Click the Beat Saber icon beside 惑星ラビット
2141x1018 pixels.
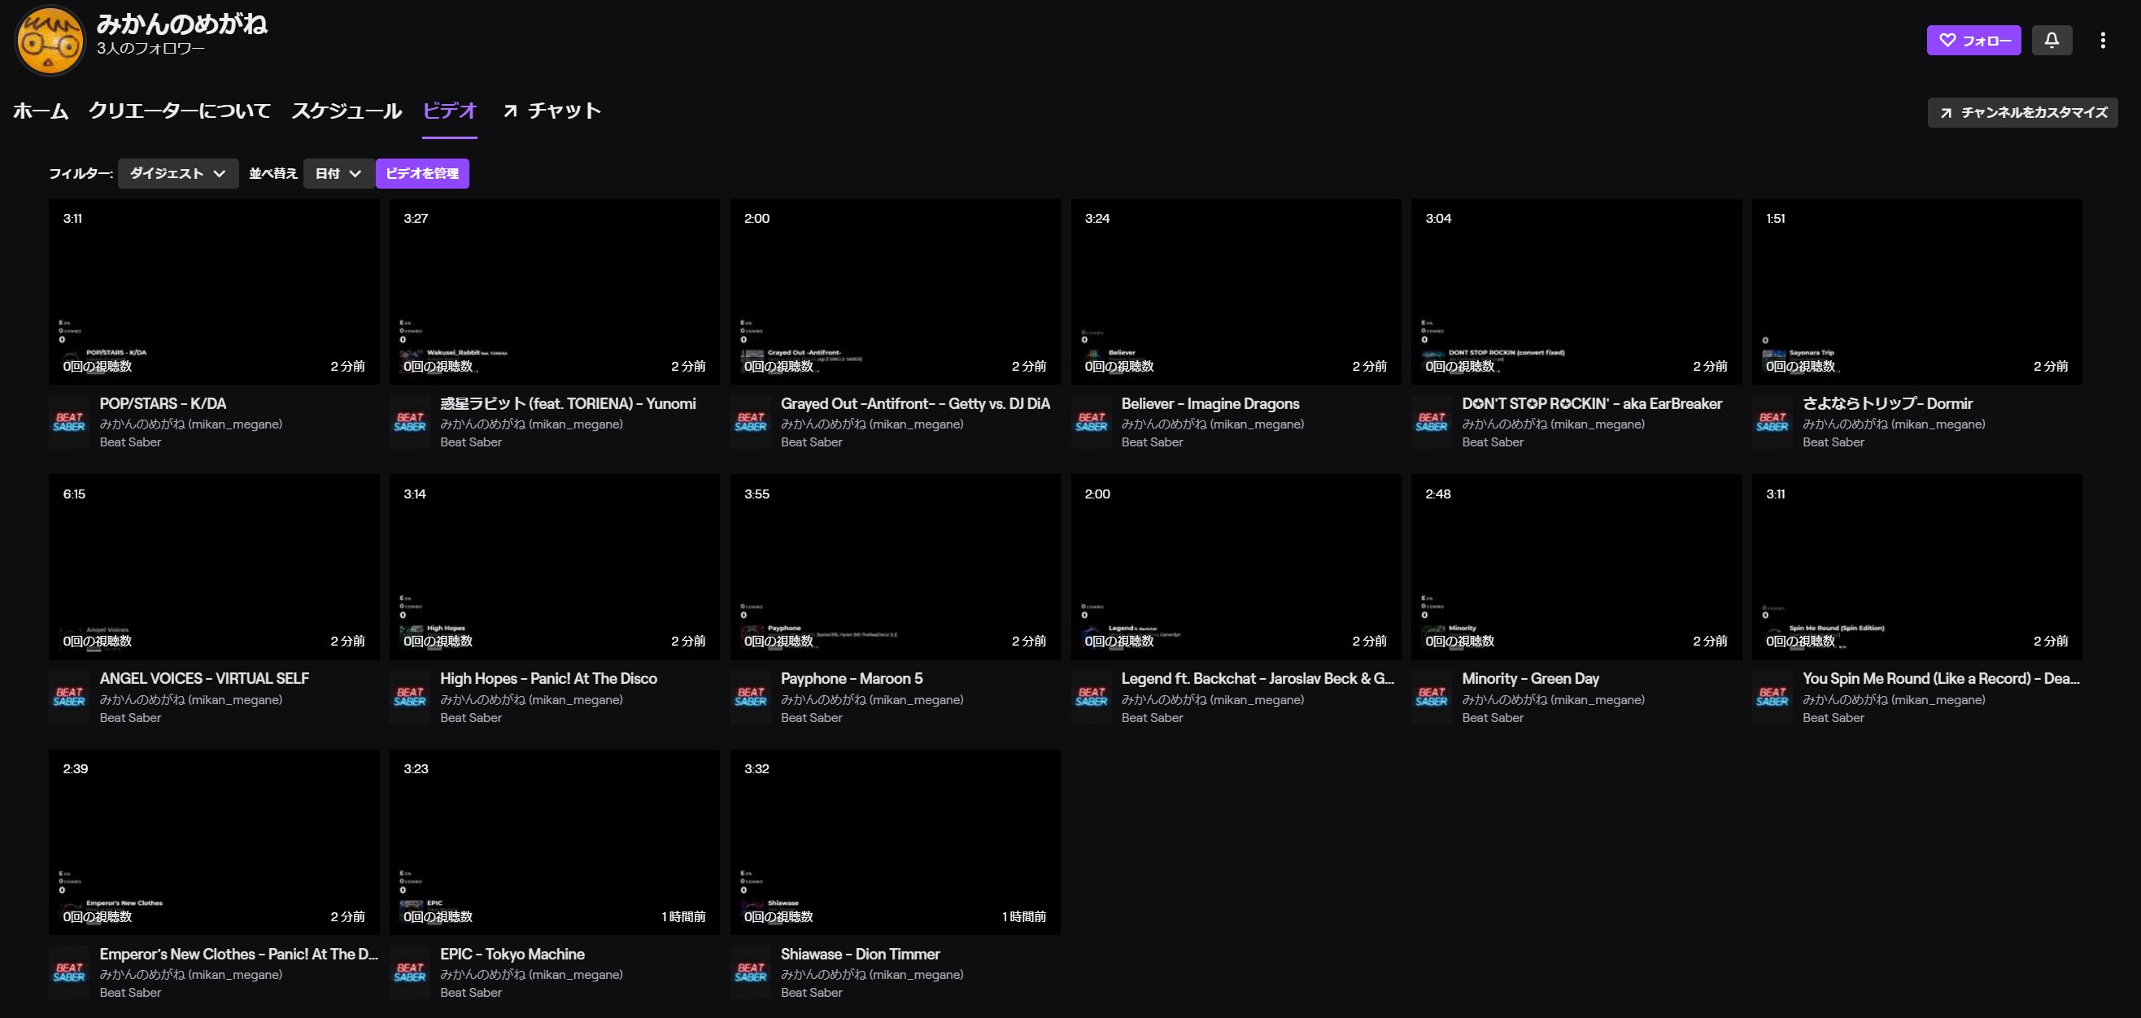point(410,422)
